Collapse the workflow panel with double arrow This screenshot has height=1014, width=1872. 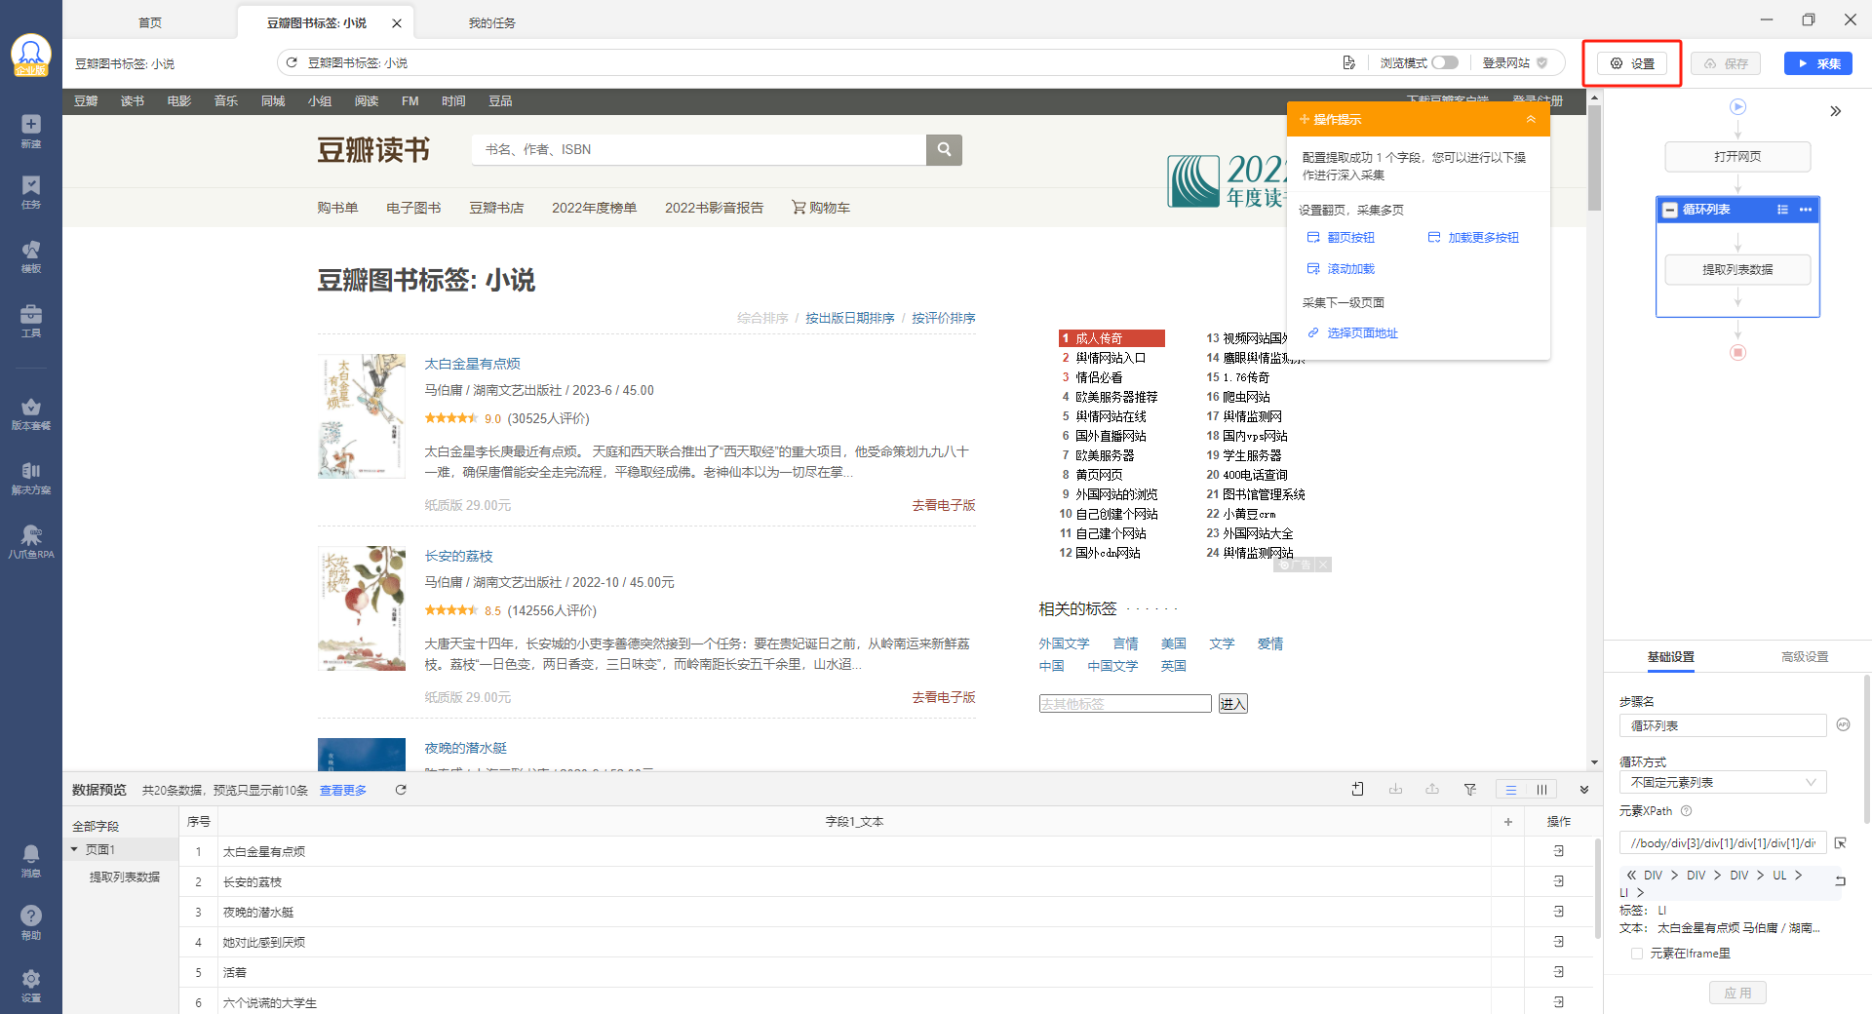1836,111
